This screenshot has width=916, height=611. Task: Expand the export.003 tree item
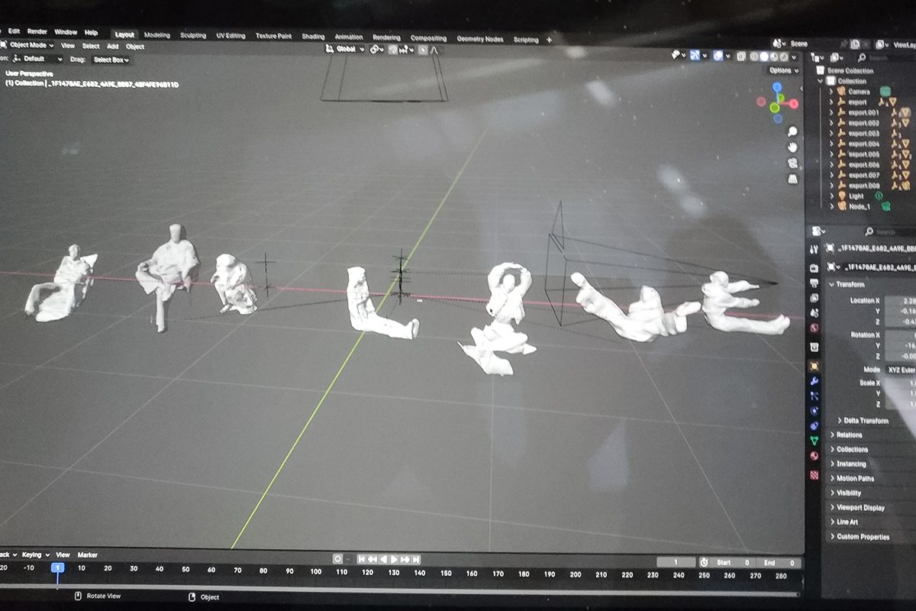tap(831, 134)
